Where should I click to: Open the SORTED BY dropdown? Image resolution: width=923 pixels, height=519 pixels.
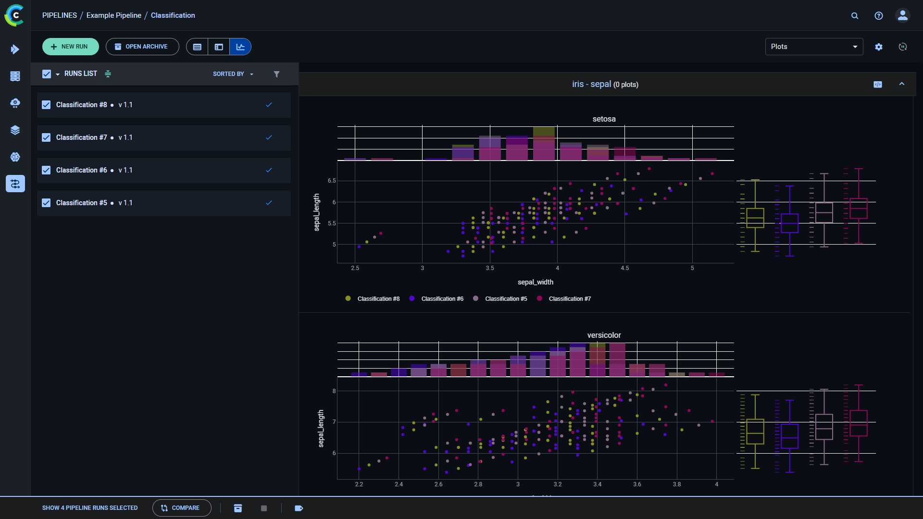point(233,74)
